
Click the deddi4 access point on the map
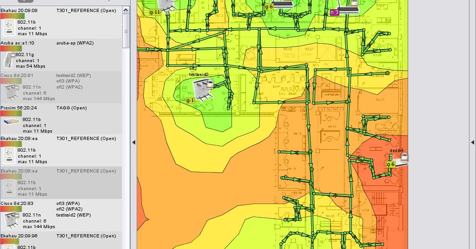(400, 160)
